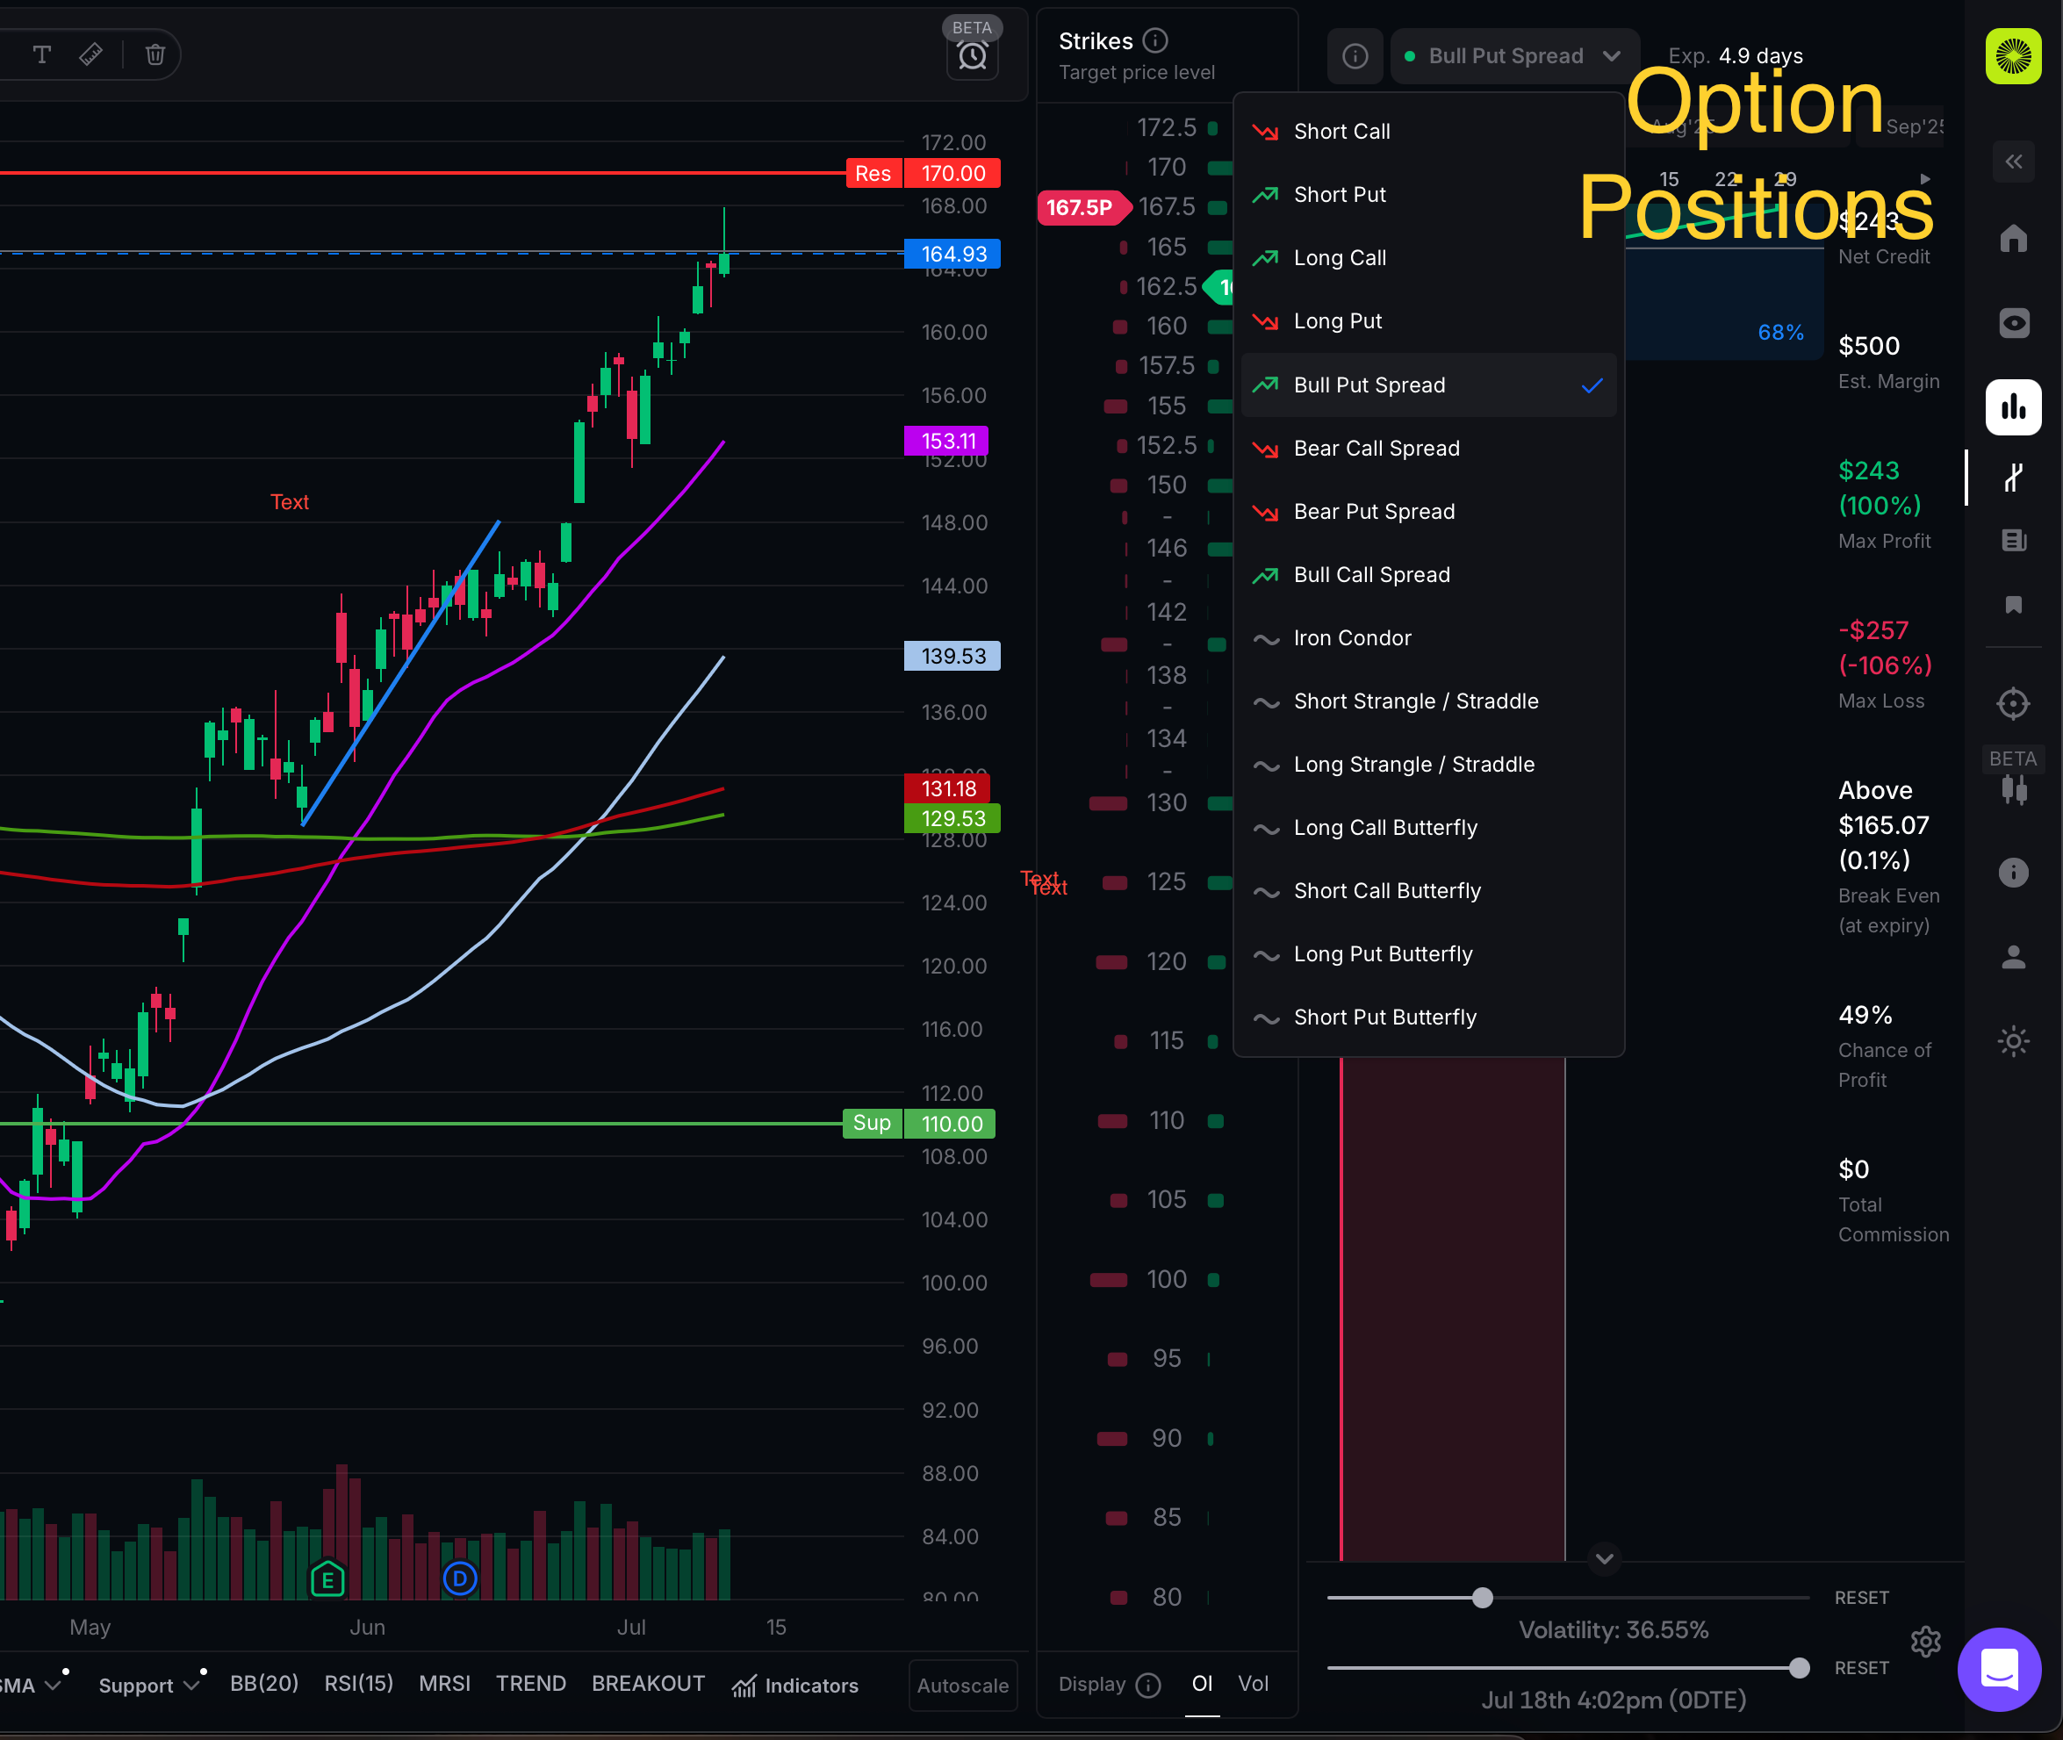
Task: Collapse sidebar with double chevron
Action: (x=2013, y=161)
